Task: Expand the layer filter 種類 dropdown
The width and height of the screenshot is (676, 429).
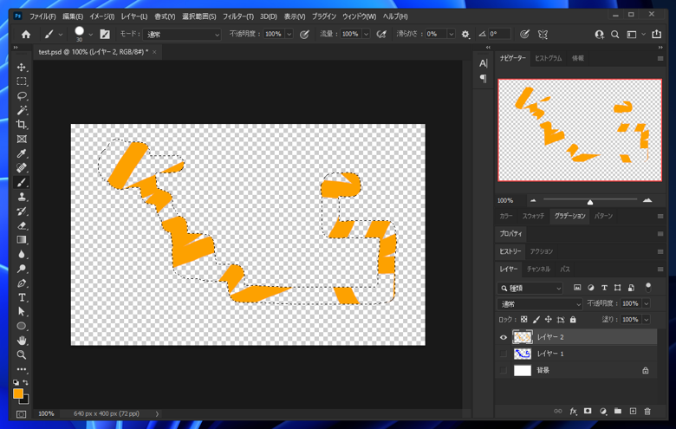Action: coord(530,288)
